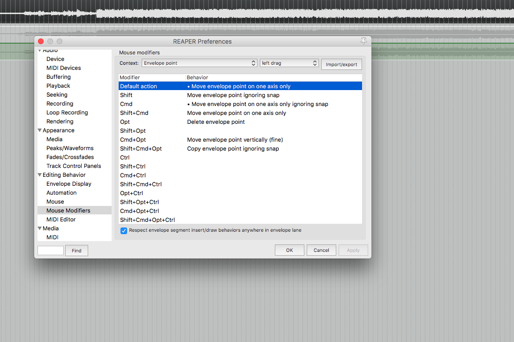Click 'Delete envelope point' behavior text
Viewport: 514px width, 342px height.
pos(216,122)
